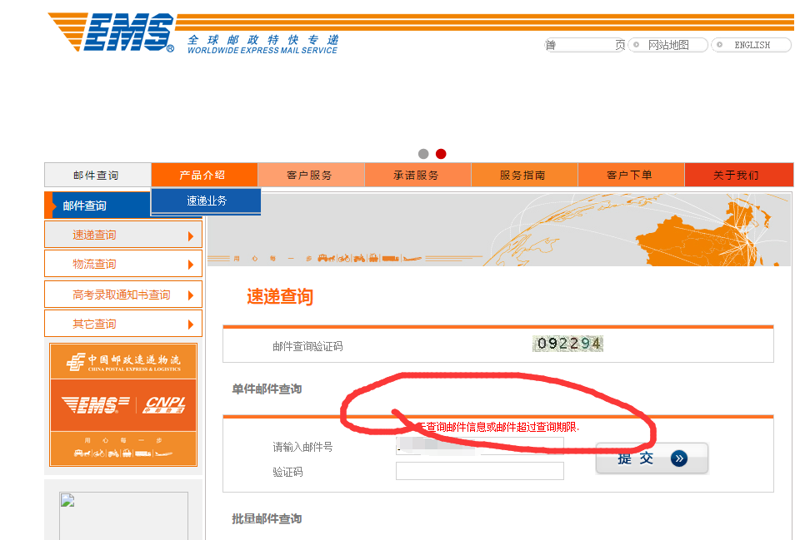Click the EMS logo at top left
Viewport: 795px width, 540px height.
112,33
